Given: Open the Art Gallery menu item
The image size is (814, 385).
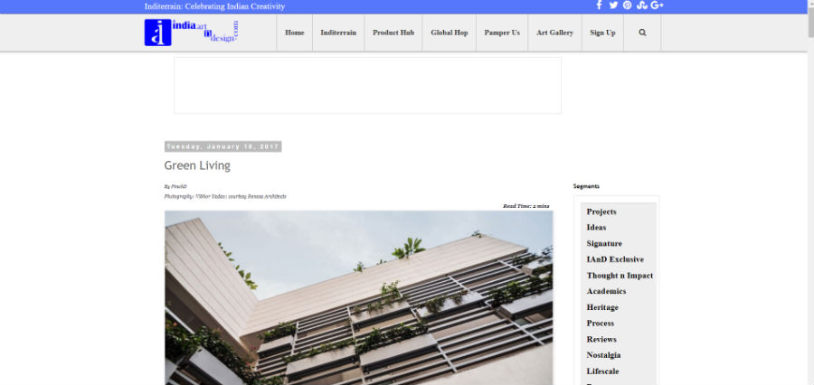Looking at the screenshot, I should tap(554, 33).
